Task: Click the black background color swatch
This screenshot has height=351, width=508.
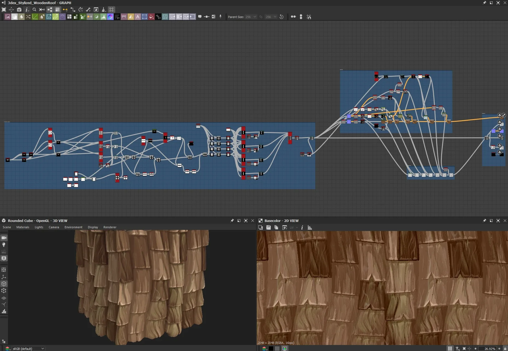Action: tap(271, 349)
